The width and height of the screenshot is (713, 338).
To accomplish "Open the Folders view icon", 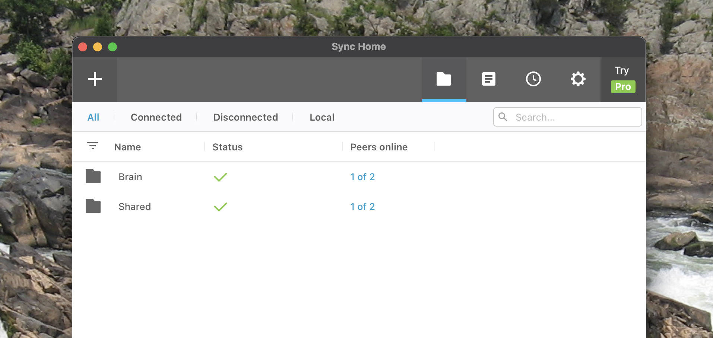I will (x=444, y=79).
